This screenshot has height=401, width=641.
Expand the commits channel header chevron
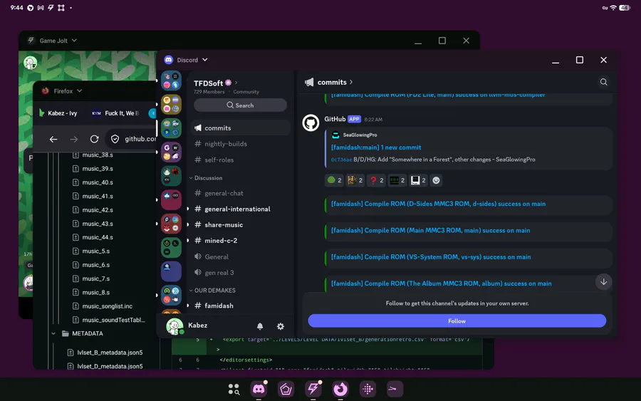[350, 82]
